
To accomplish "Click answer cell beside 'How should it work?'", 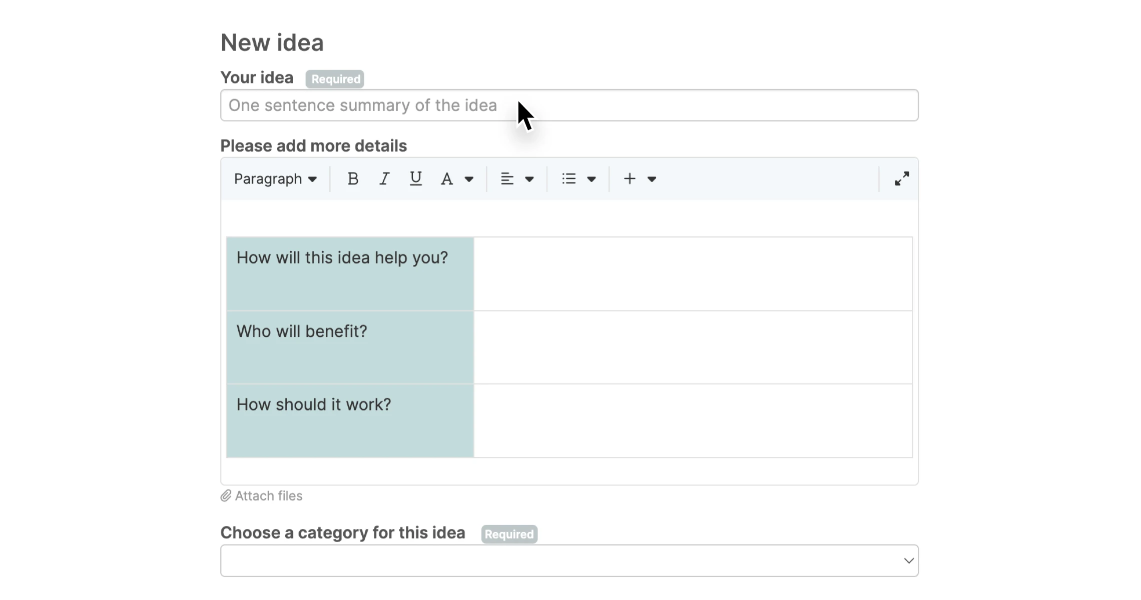I will coord(693,420).
